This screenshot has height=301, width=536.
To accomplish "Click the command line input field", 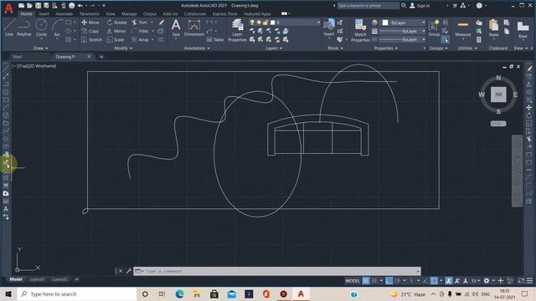I will click(277, 271).
